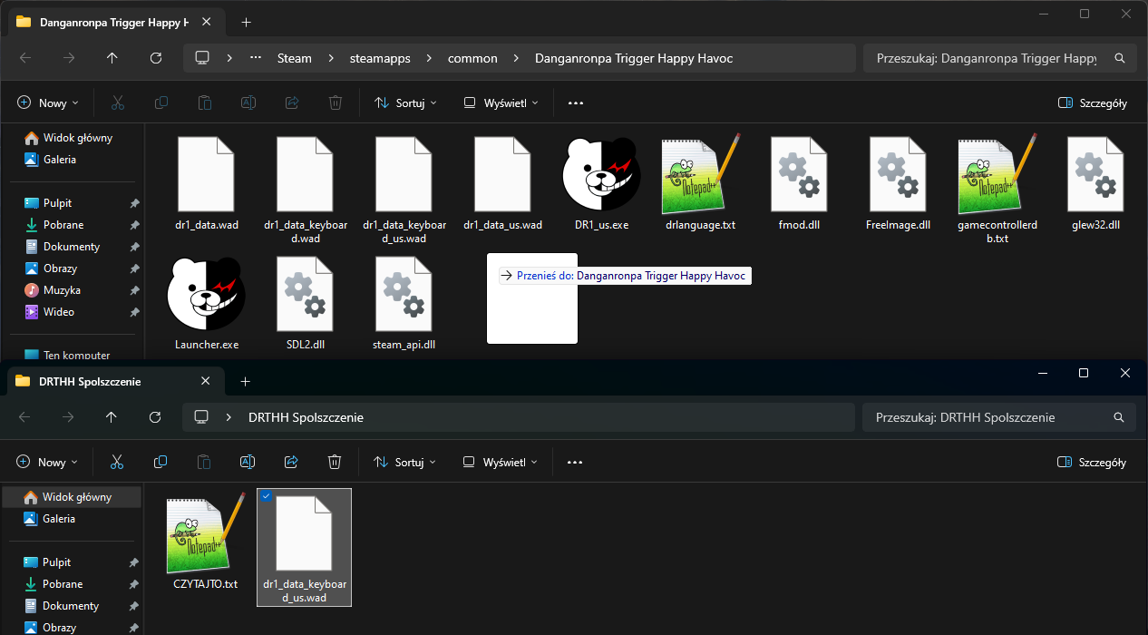Open more options menu in DRTHH Spolszczenie toolbar
Screen dimensions: 1148x635
[574, 462]
